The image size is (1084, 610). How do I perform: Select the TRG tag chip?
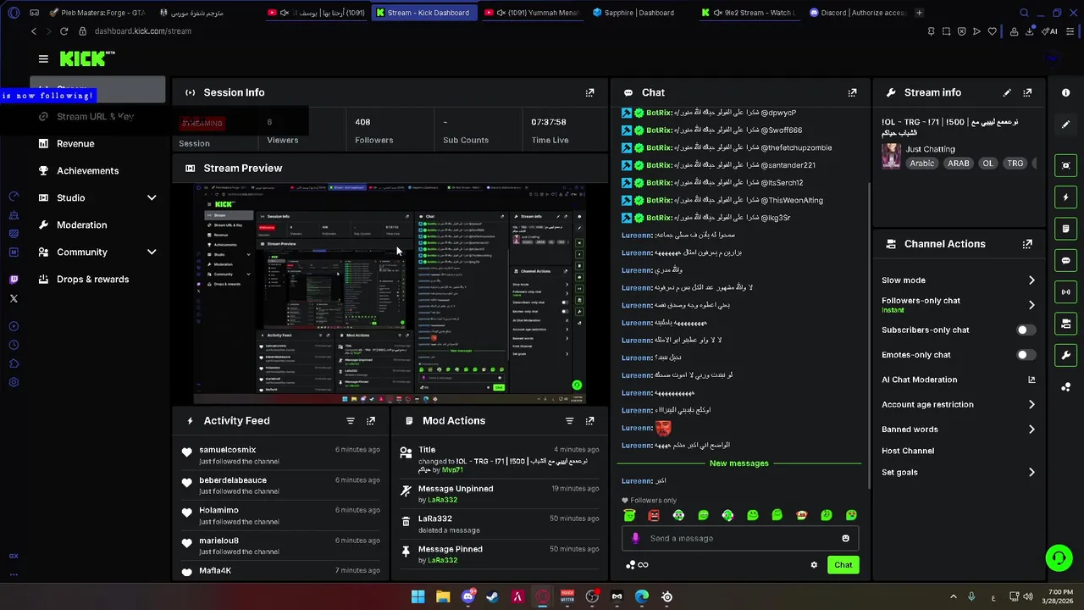pos(1015,164)
